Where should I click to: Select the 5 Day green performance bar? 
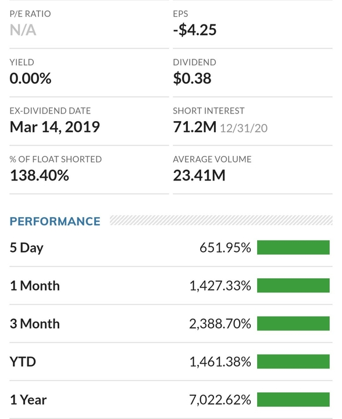tap(293, 247)
